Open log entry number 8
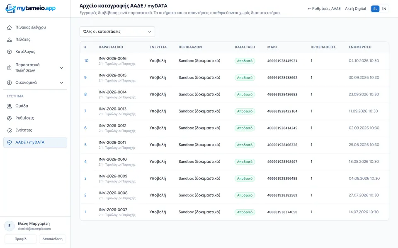398x248 pixels. point(85,94)
